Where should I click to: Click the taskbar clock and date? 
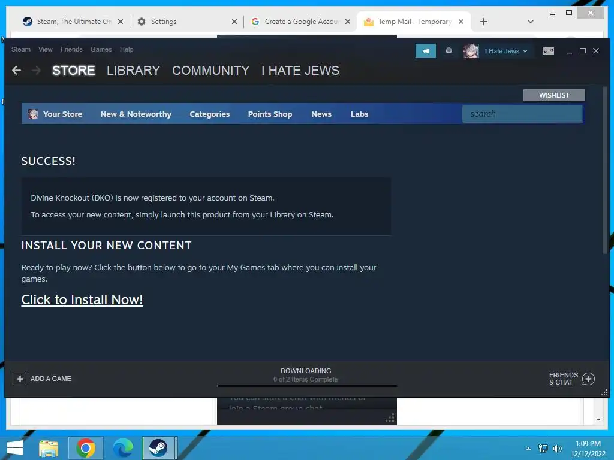click(588, 449)
